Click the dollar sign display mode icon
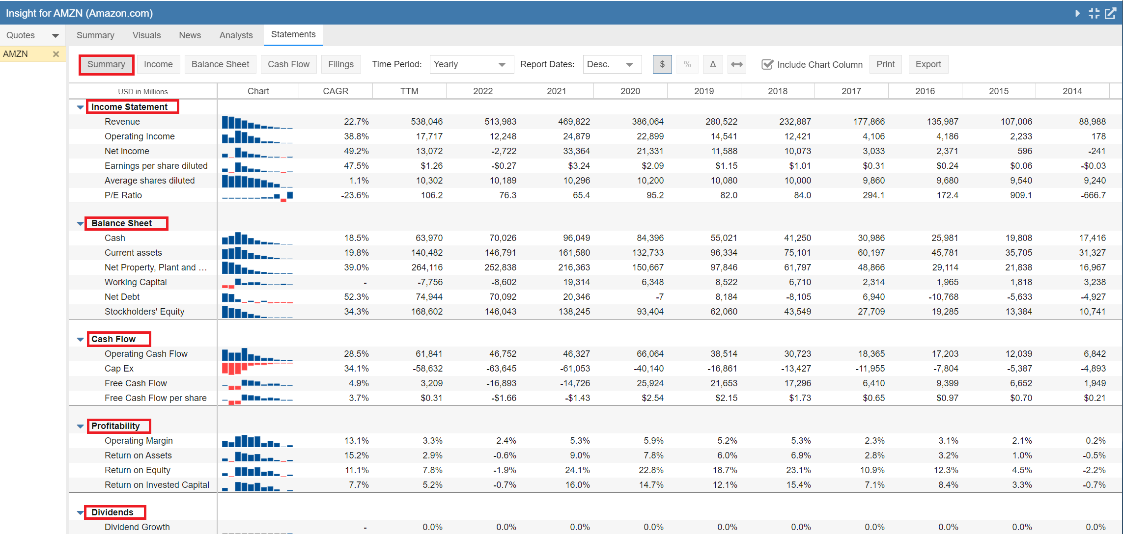 point(662,64)
